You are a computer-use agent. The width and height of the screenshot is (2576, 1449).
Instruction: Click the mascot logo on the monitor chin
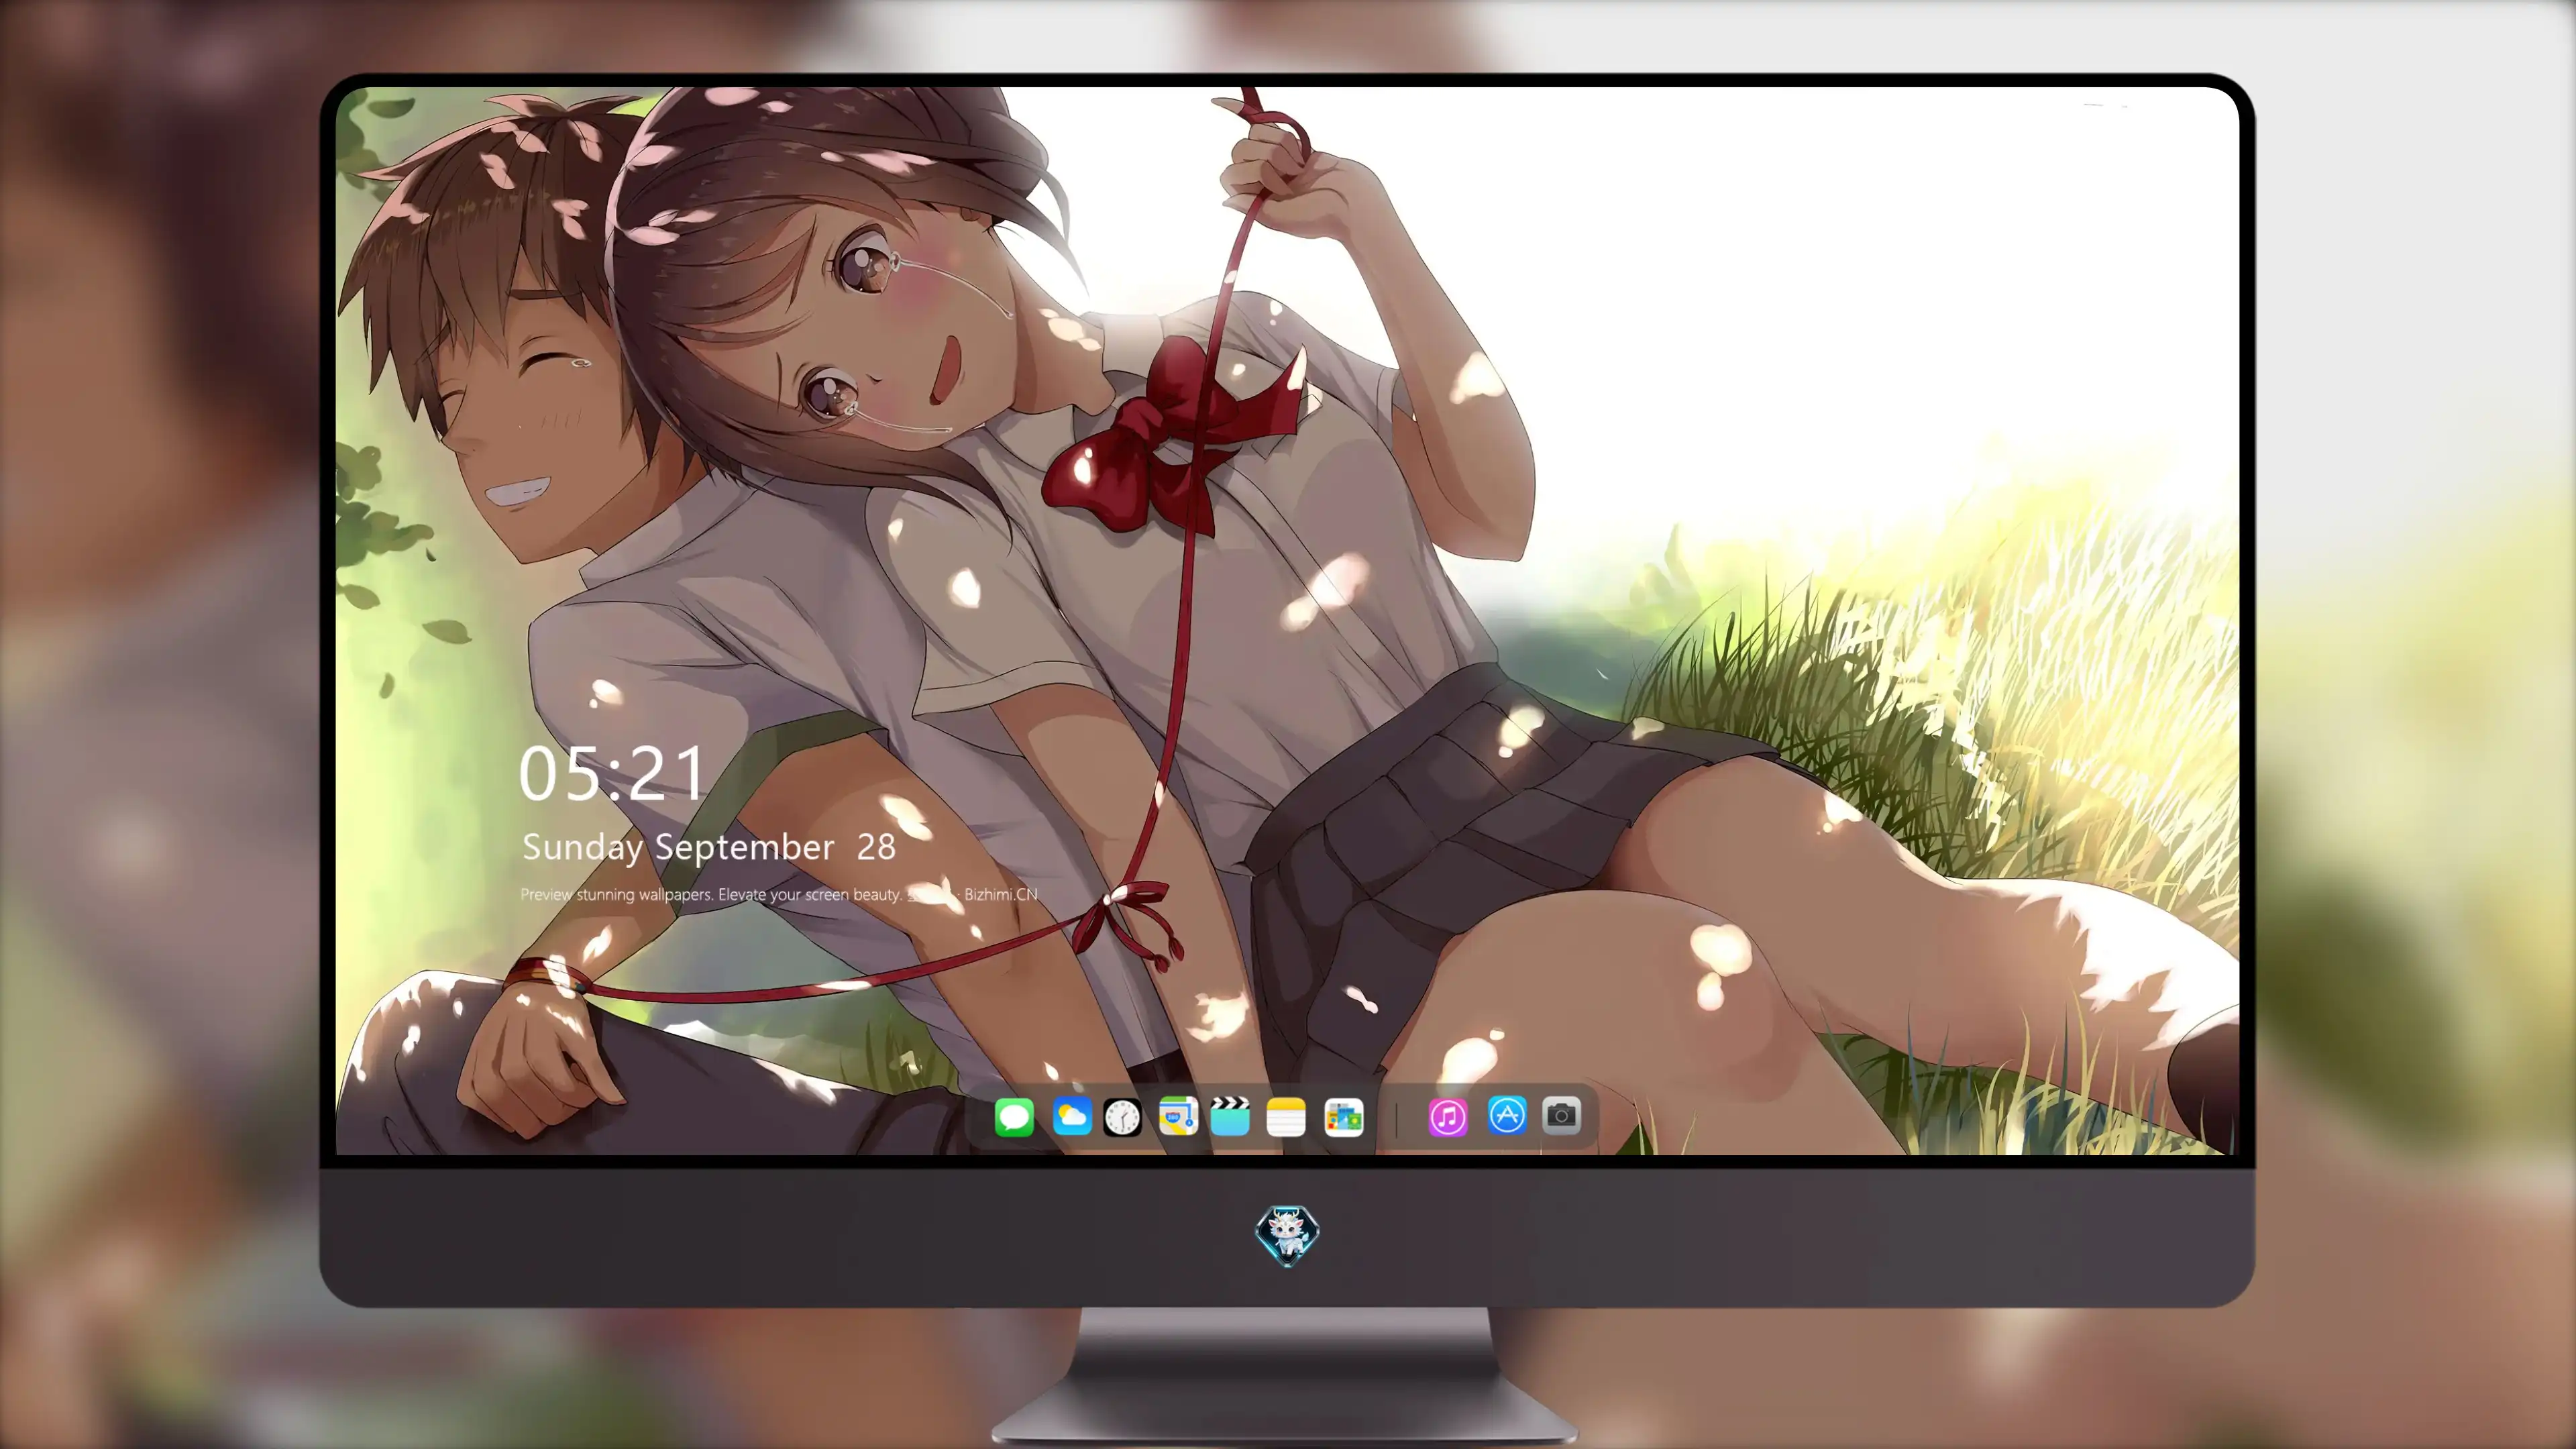coord(1287,1236)
